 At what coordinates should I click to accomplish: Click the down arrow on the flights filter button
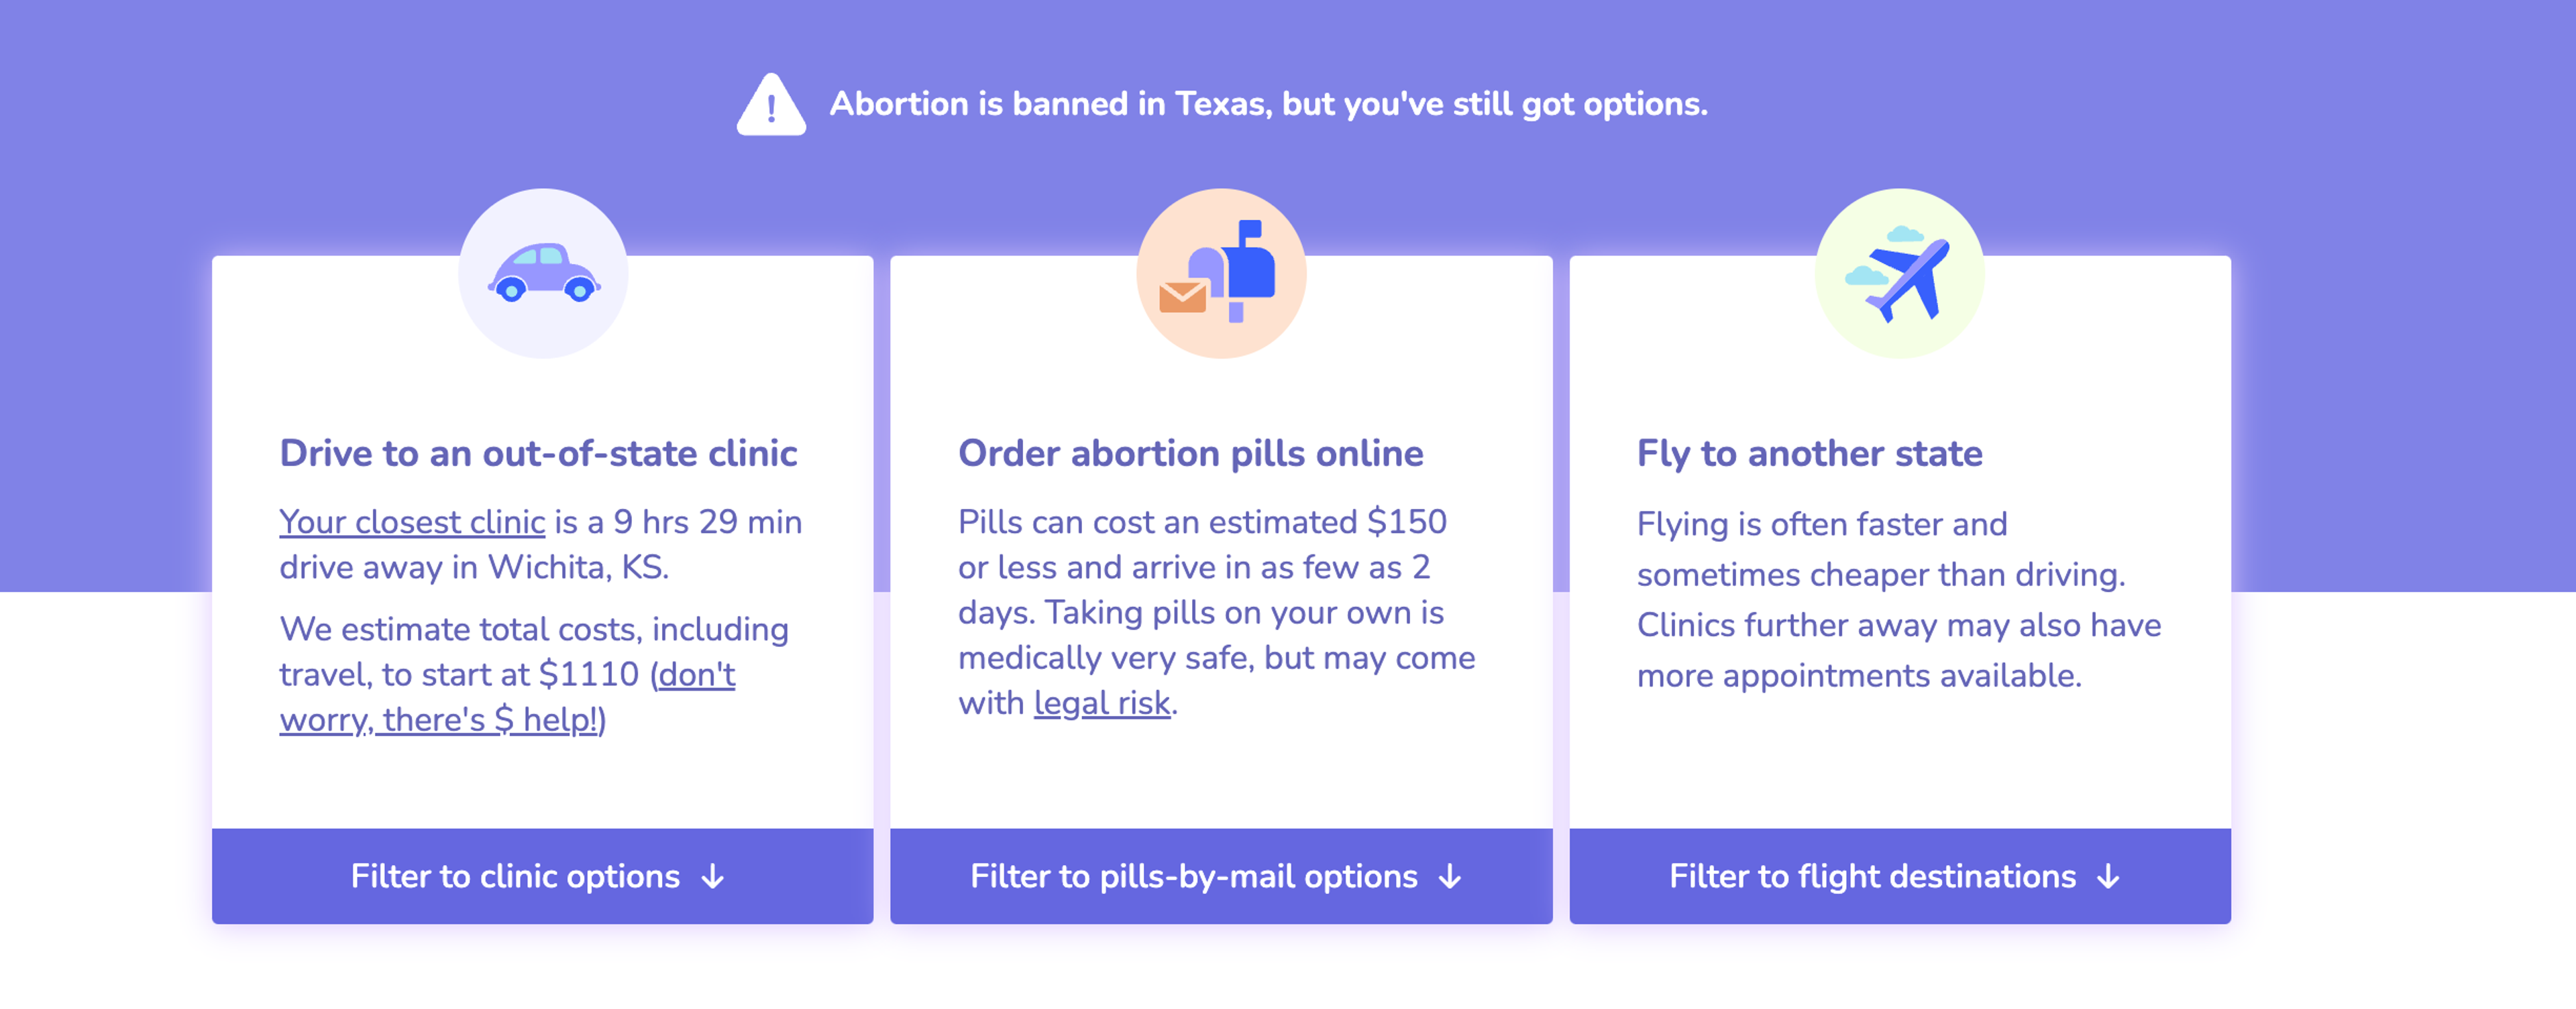(x=2108, y=876)
